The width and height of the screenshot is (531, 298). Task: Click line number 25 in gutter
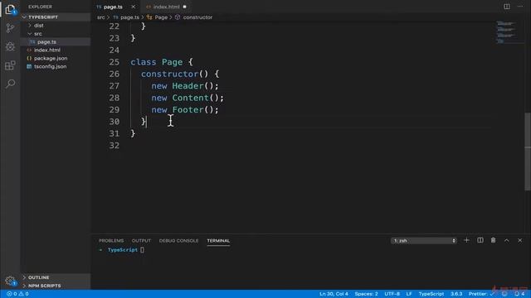click(x=114, y=62)
